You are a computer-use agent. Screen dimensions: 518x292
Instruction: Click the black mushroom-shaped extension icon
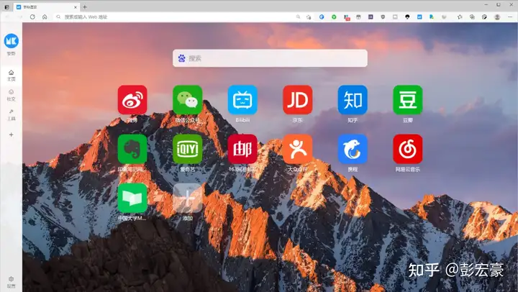407,17
